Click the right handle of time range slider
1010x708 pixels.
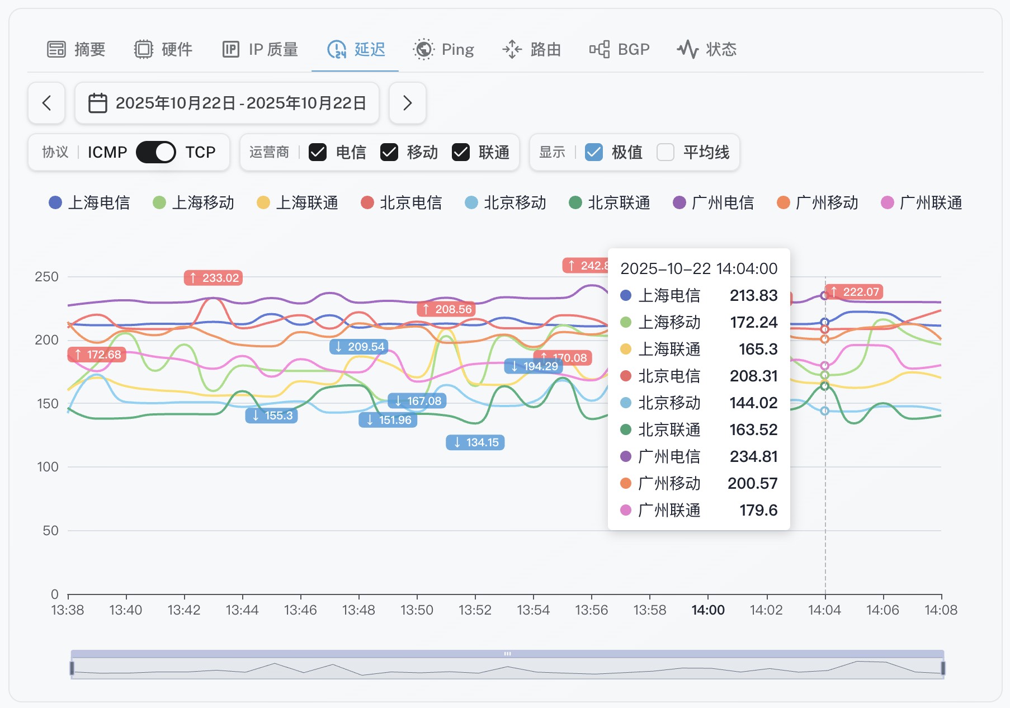pos(943,668)
